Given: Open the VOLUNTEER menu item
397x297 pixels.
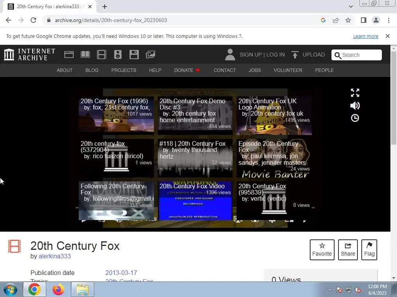Looking at the screenshot, I should click(x=288, y=70).
